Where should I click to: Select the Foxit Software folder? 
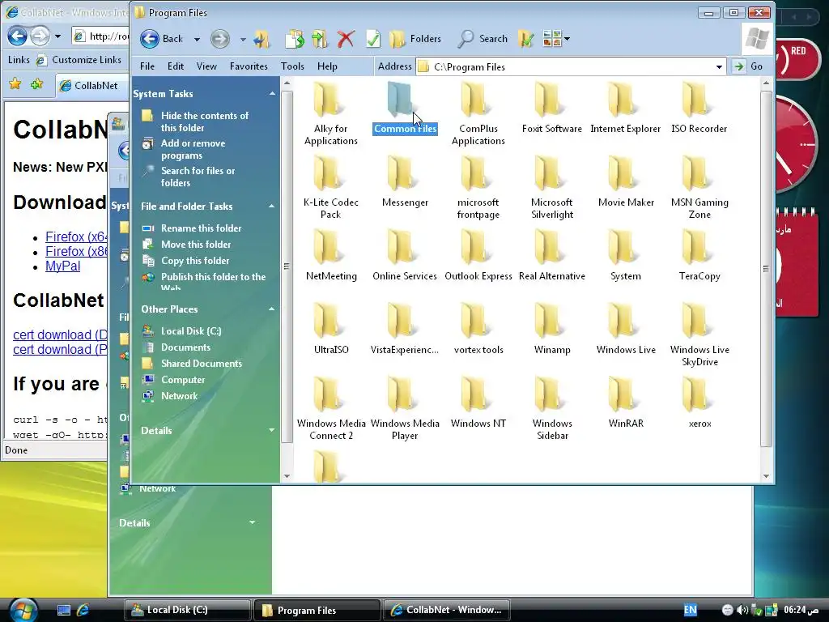[x=551, y=109]
